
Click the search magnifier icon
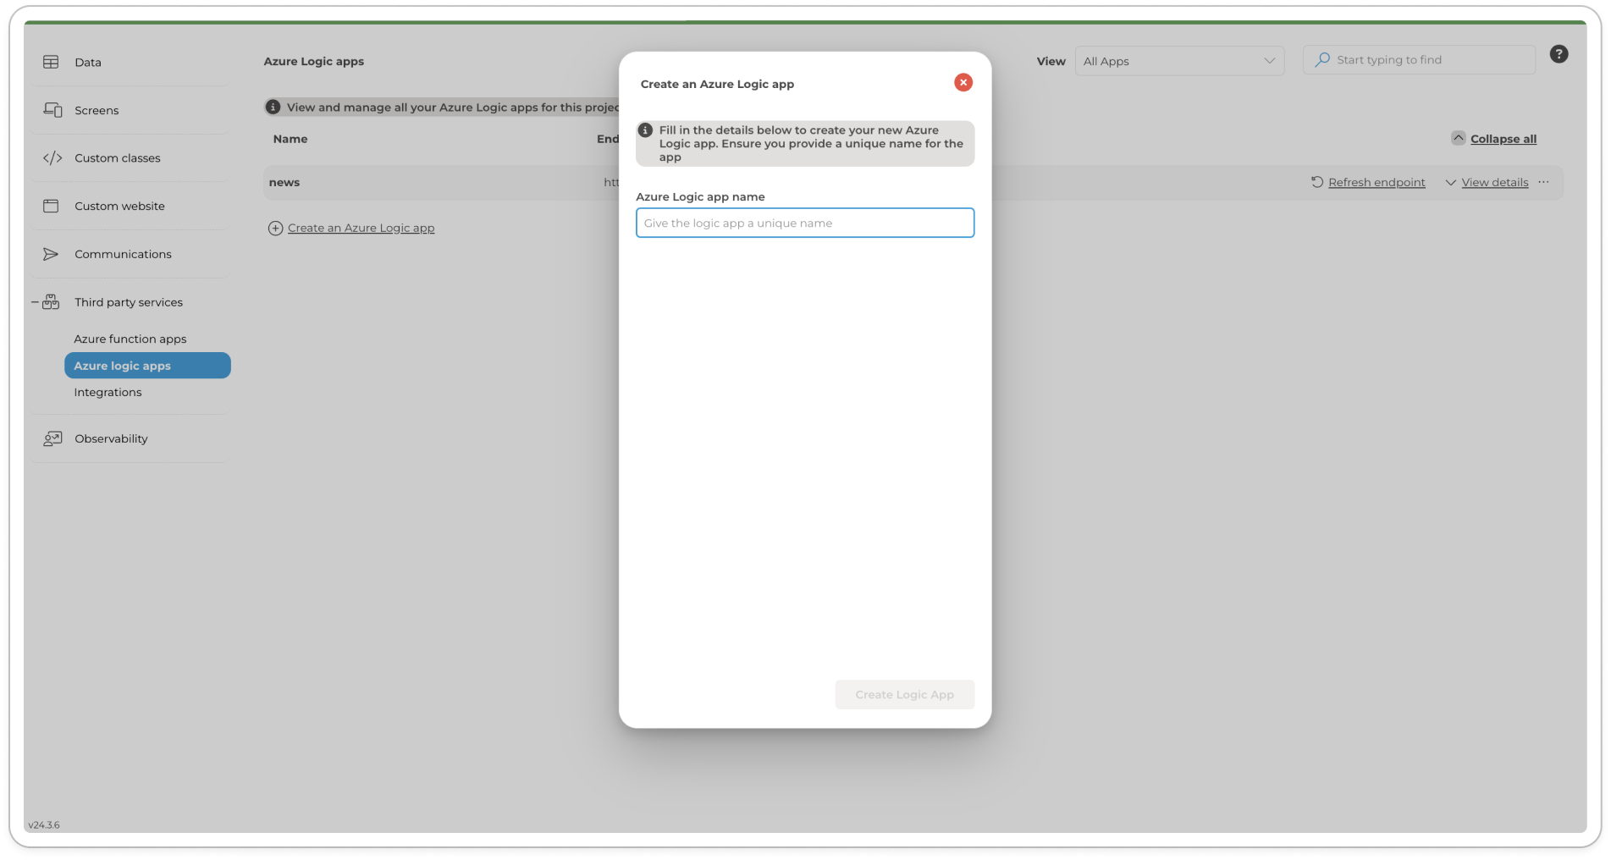[x=1321, y=60]
